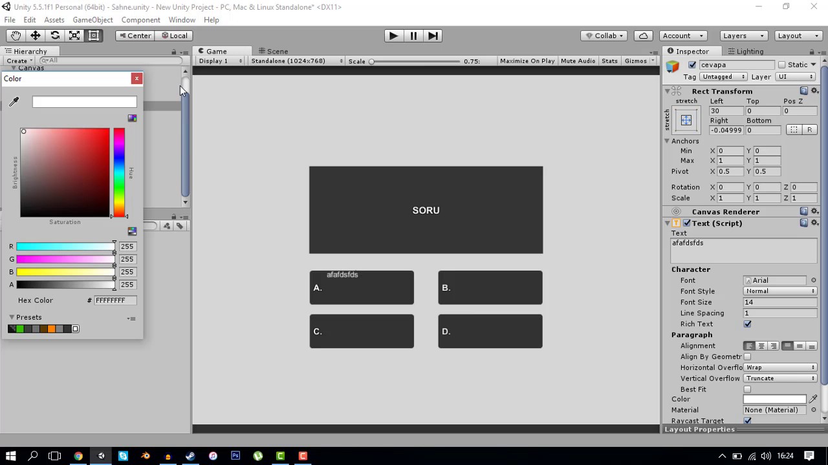
Task: Select the Rotate tool
Action: (x=55, y=36)
